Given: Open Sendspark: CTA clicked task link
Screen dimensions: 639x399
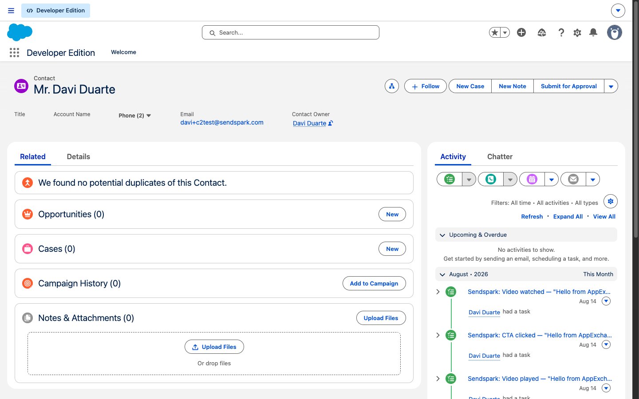Looking at the screenshot, I should [x=540, y=335].
